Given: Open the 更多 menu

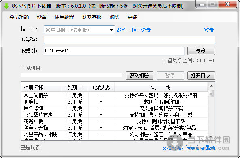Looking at the screenshot, I should tap(132, 17).
